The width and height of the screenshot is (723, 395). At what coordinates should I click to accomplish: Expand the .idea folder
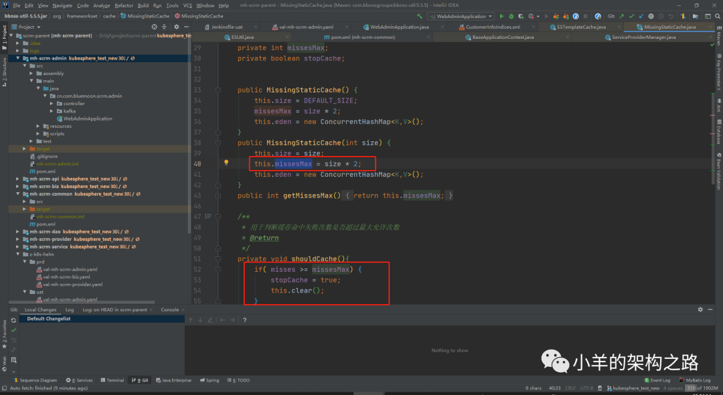18,44
